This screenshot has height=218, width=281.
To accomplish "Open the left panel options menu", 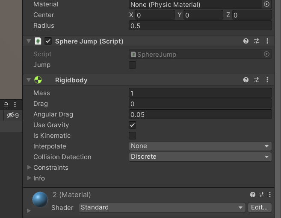I will click(x=15, y=105).
